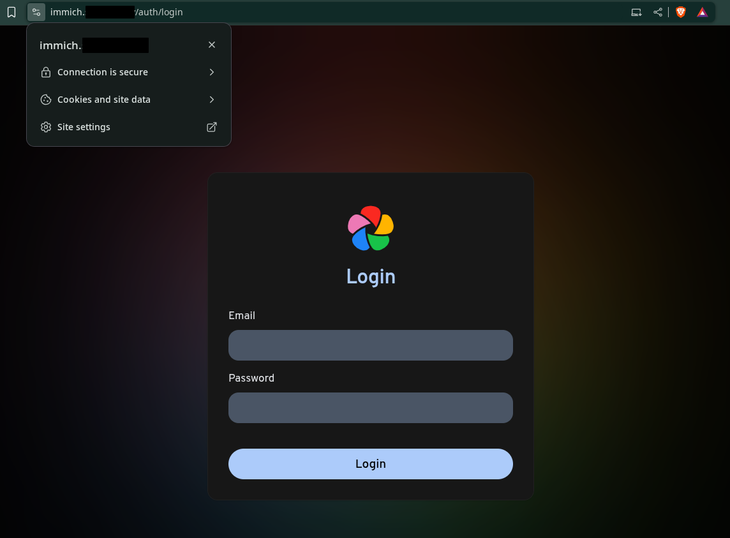Bookmark this page with the bookmark icon
This screenshot has height=538, width=730.
11,12
